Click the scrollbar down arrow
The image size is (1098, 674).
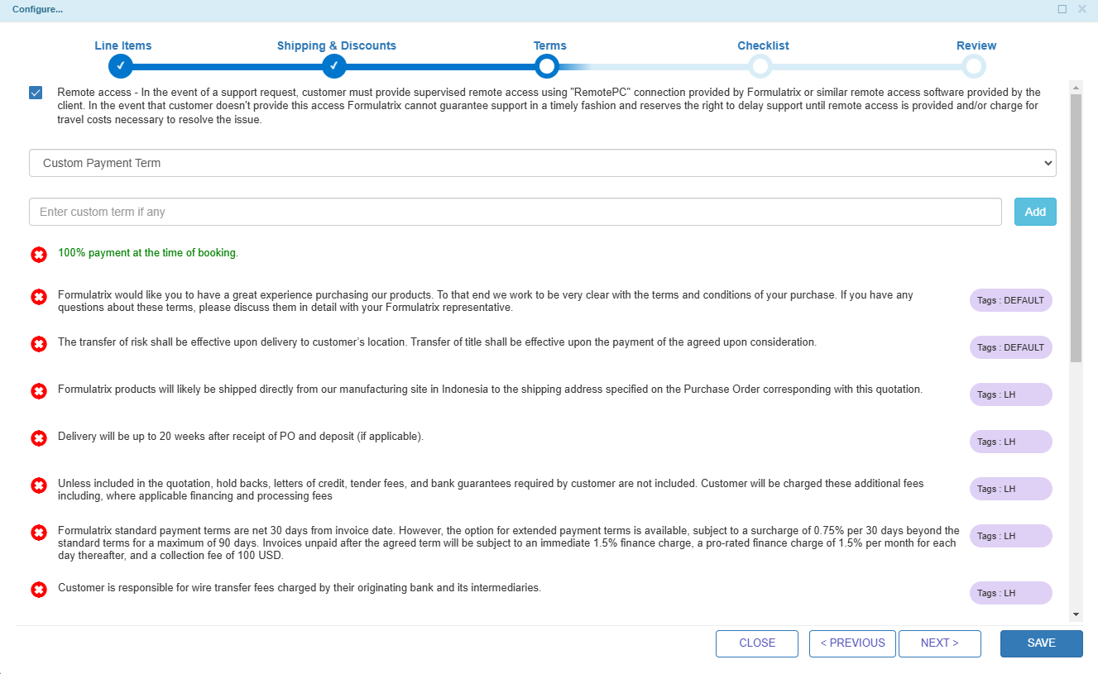coord(1076,614)
